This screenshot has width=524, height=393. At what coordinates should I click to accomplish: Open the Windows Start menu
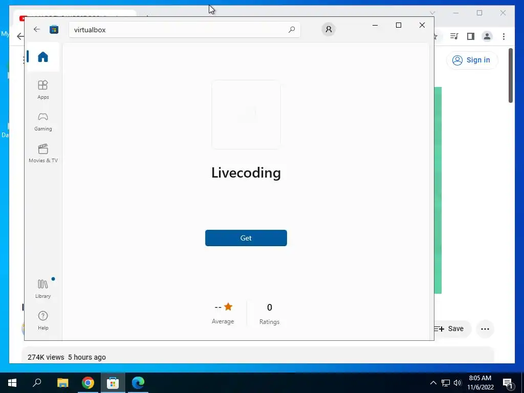click(12, 383)
